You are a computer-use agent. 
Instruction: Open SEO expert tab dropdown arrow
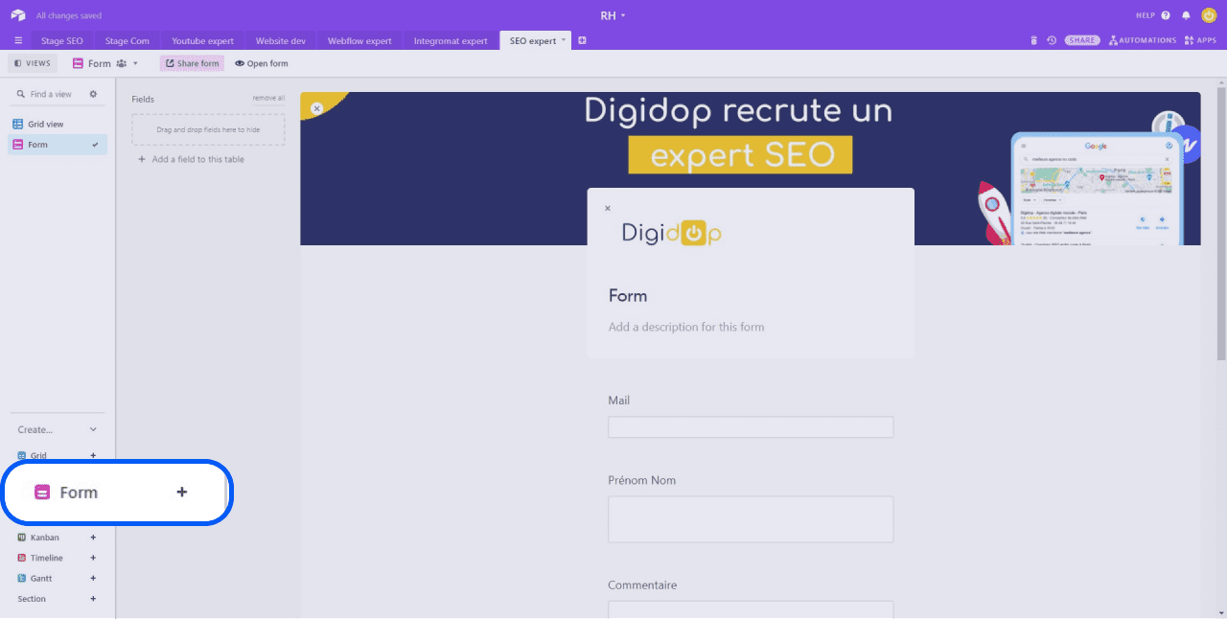coord(564,40)
